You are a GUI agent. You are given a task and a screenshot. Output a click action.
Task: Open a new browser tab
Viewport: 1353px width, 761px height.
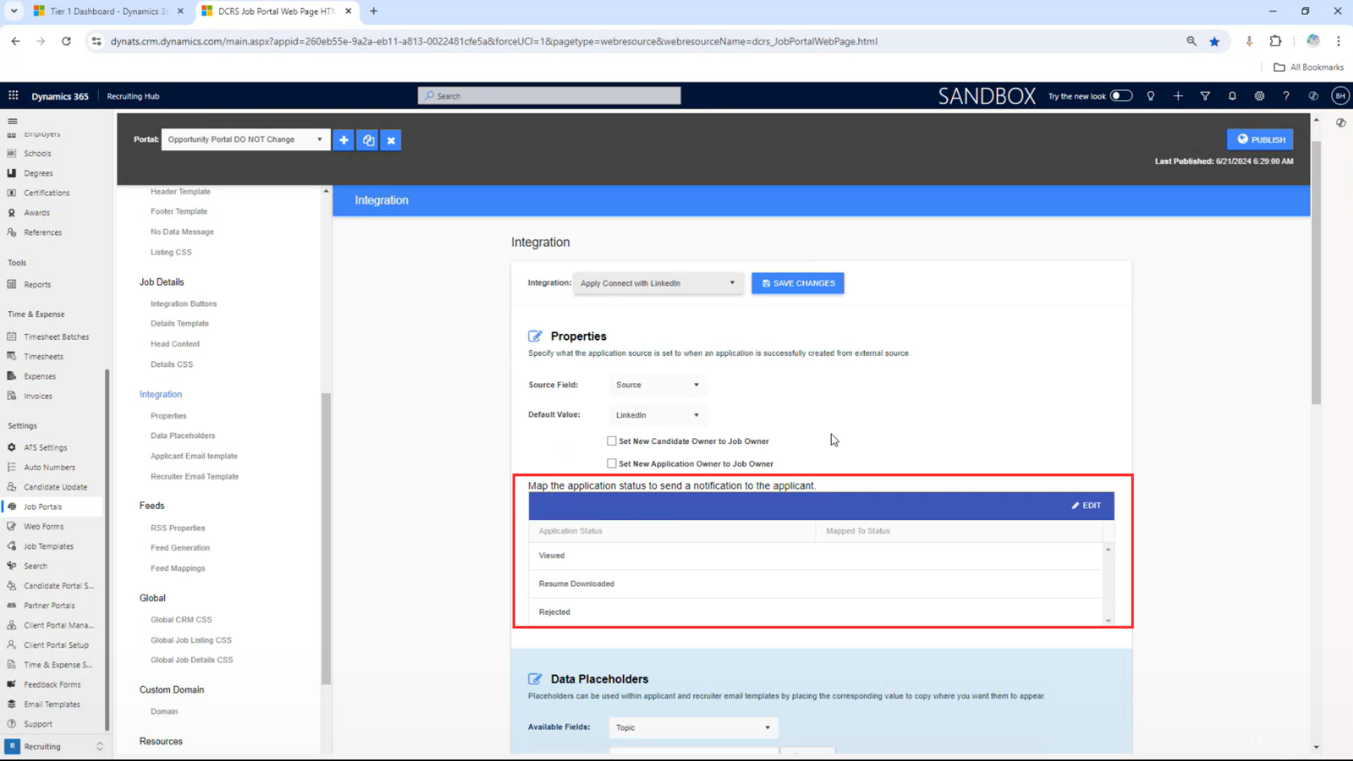(x=373, y=11)
